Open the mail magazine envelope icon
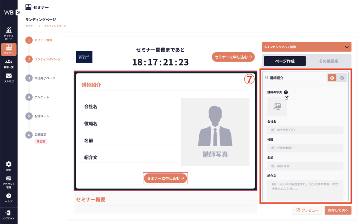Screen dimensions: 363x224 (x=9, y=78)
